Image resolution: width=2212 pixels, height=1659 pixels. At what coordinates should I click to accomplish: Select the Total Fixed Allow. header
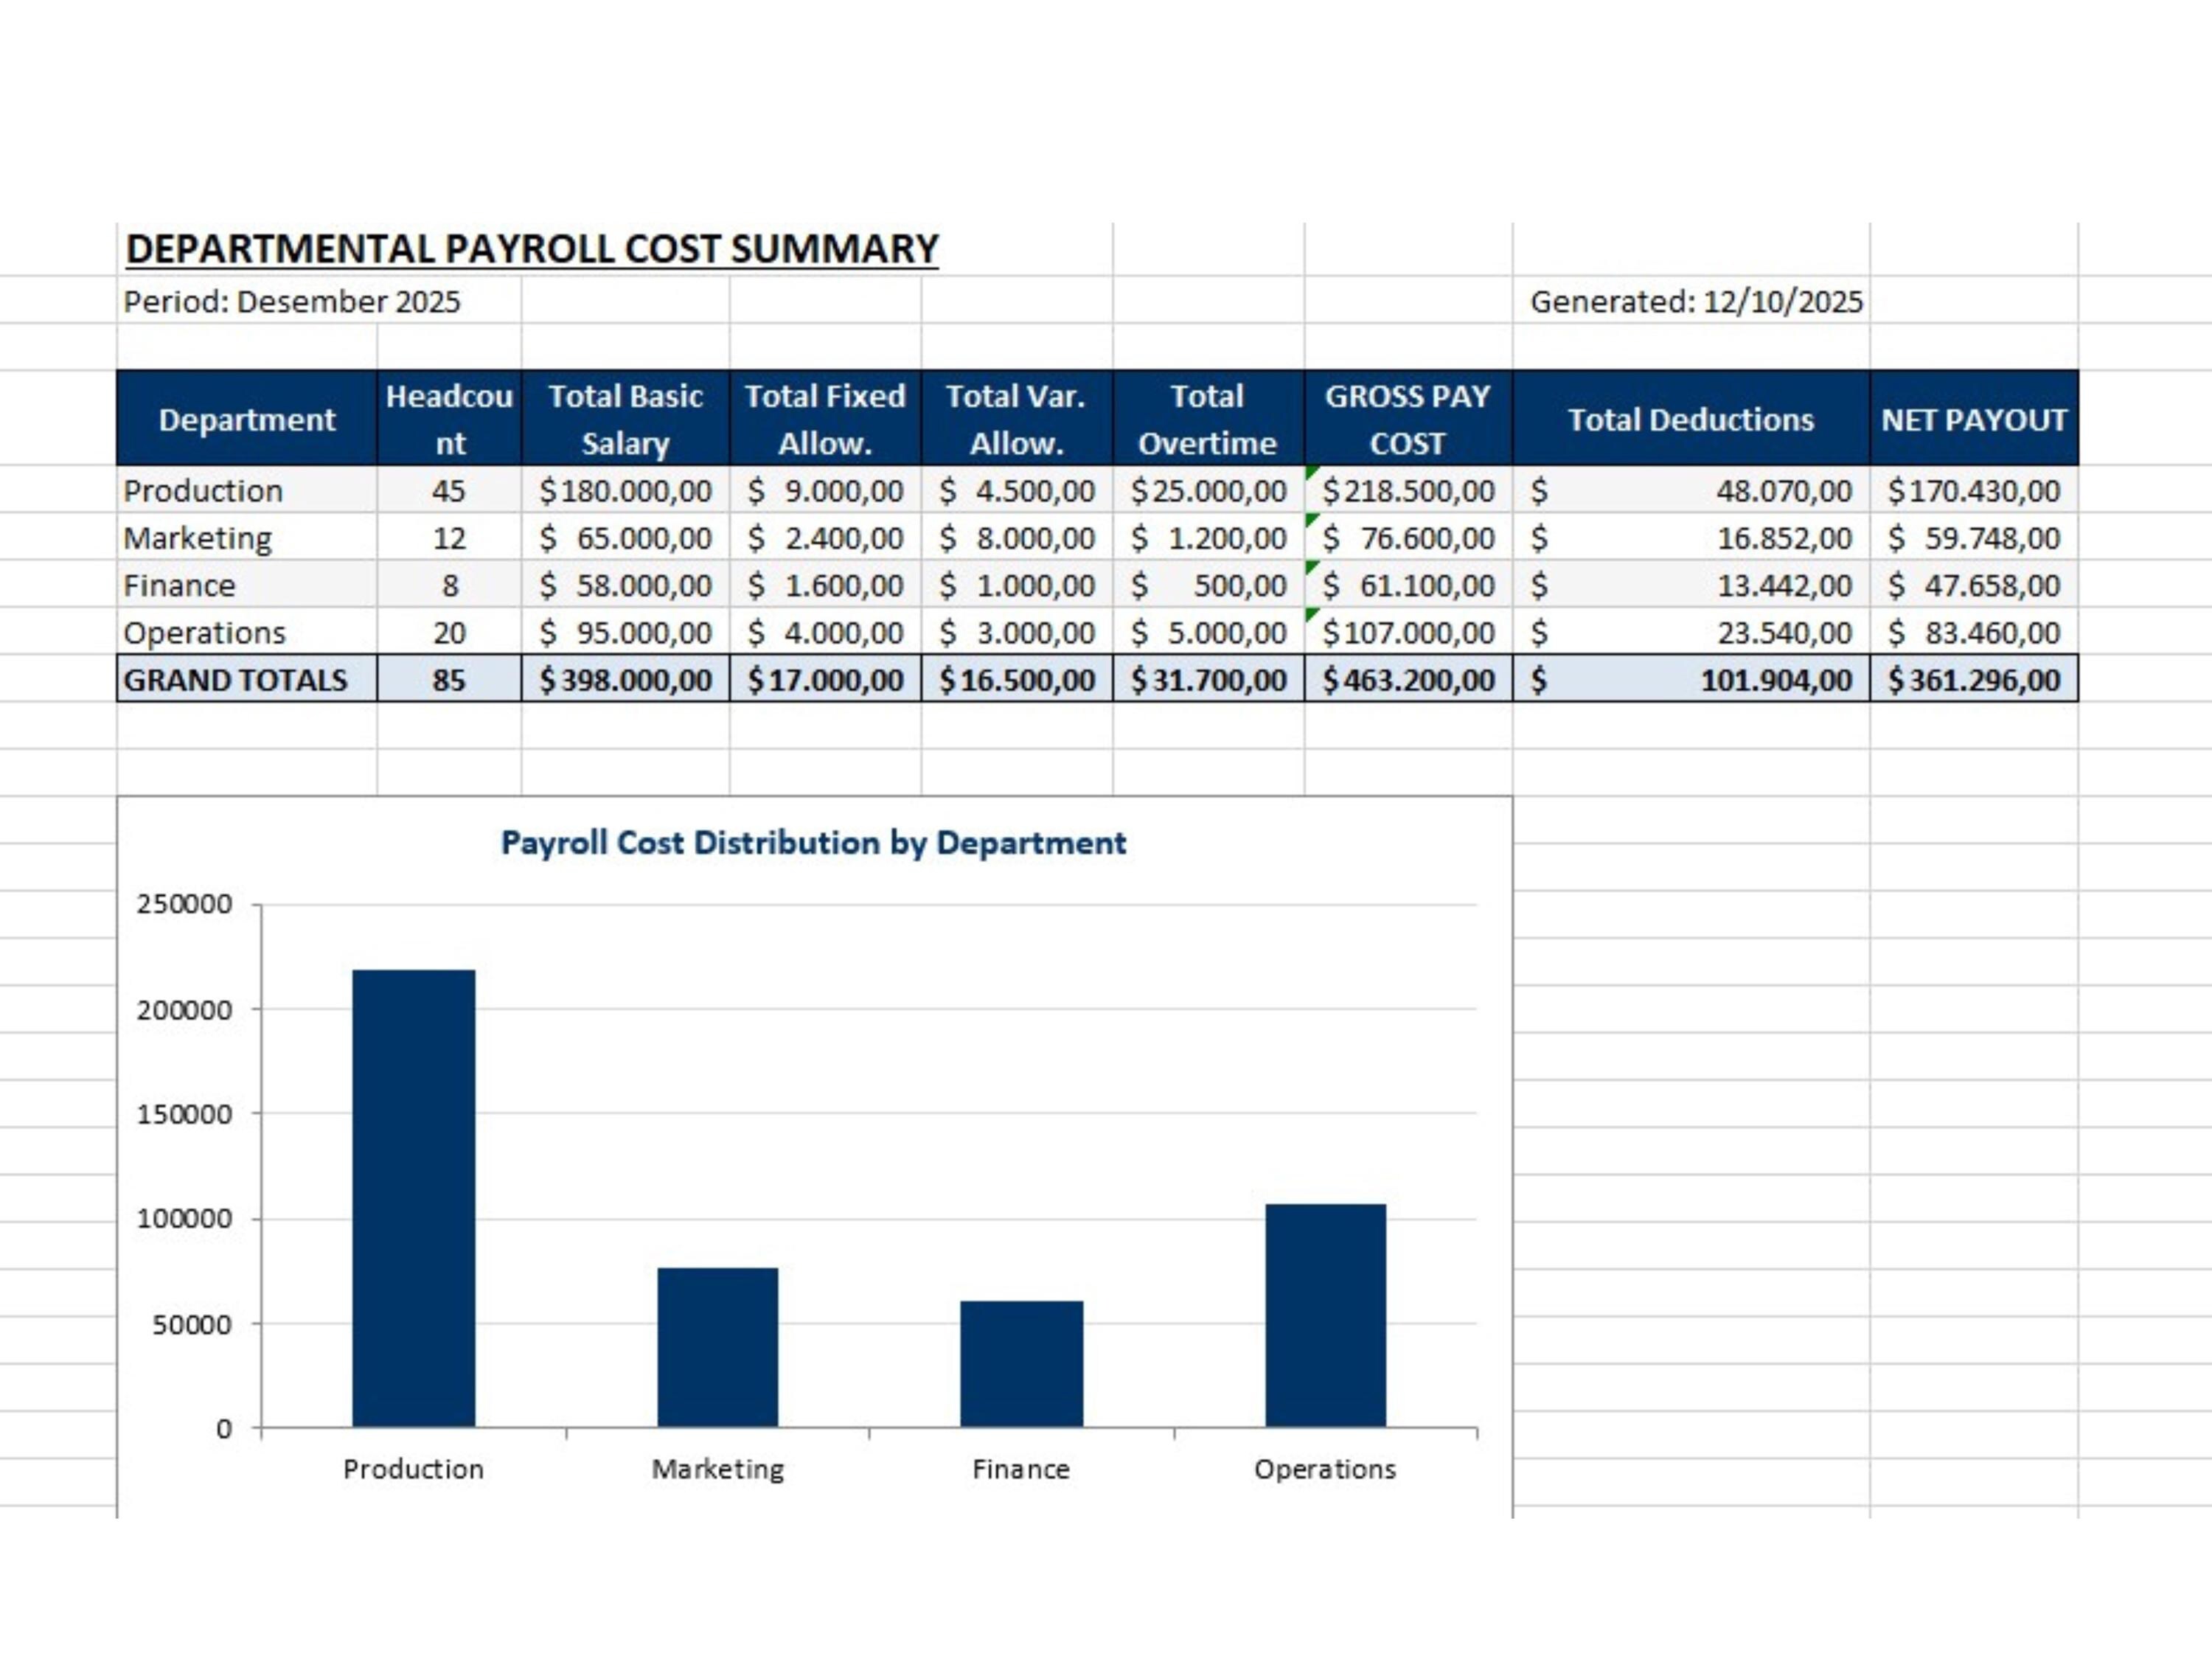click(x=825, y=419)
